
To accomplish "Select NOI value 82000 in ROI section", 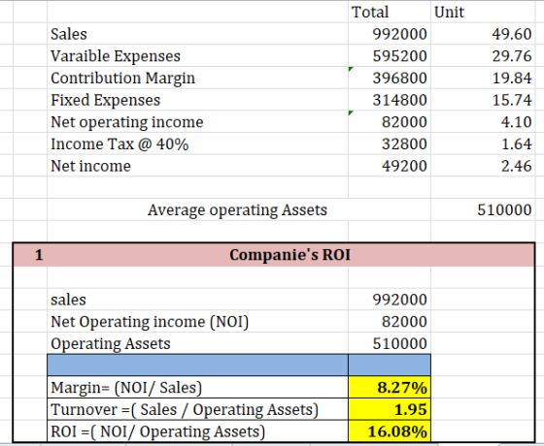I will [x=390, y=321].
